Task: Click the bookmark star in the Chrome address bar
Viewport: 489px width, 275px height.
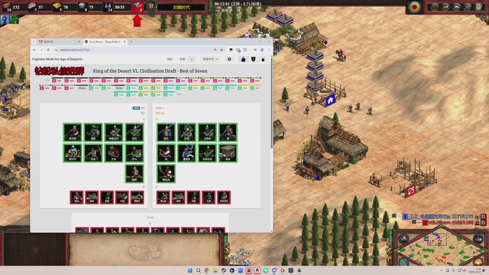Action: (221, 50)
